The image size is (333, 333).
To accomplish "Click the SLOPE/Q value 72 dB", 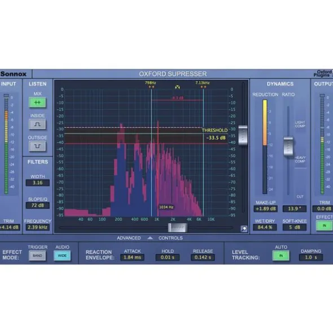I will point(38,205).
